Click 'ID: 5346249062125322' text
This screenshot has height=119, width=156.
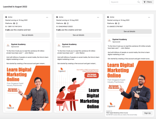64,27
